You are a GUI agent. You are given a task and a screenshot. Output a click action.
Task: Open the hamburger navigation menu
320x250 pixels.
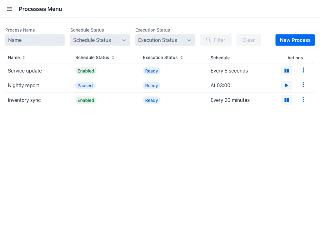tap(9, 9)
